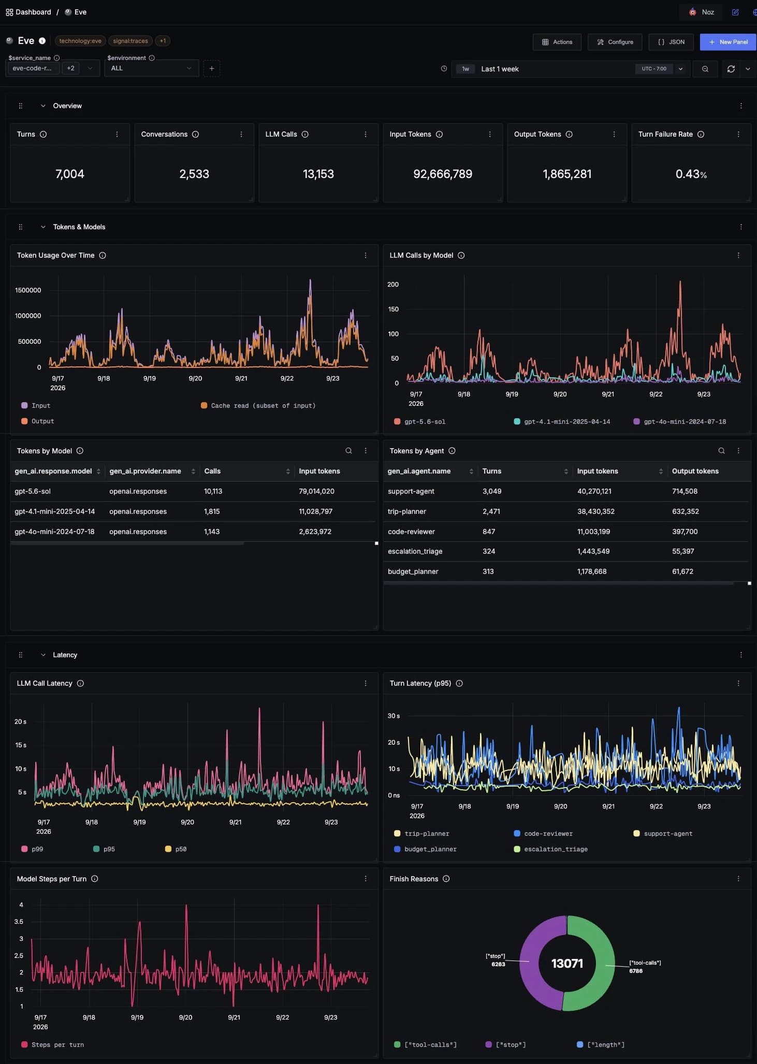This screenshot has width=757, height=1064.
Task: Open the Last 1 week time range dropdown
Action: click(571, 69)
